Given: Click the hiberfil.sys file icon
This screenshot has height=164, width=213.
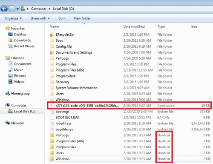Looking at the screenshot, I should coord(52,124).
